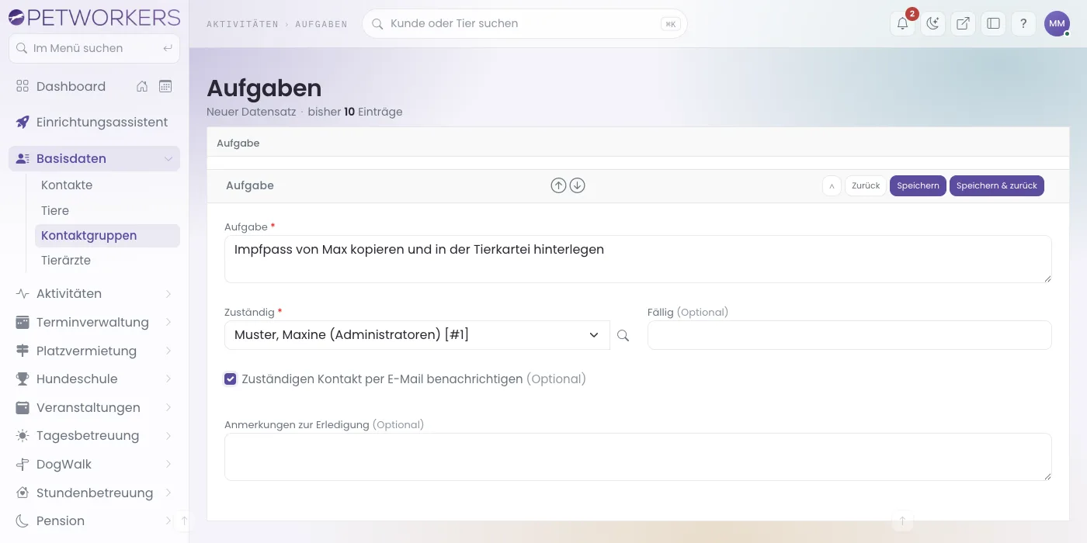Click the Aufgabe text area

tap(637, 259)
